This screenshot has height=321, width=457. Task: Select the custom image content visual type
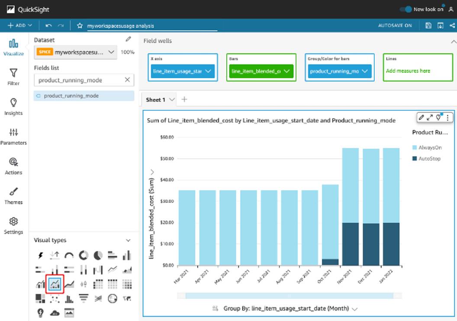(69, 313)
